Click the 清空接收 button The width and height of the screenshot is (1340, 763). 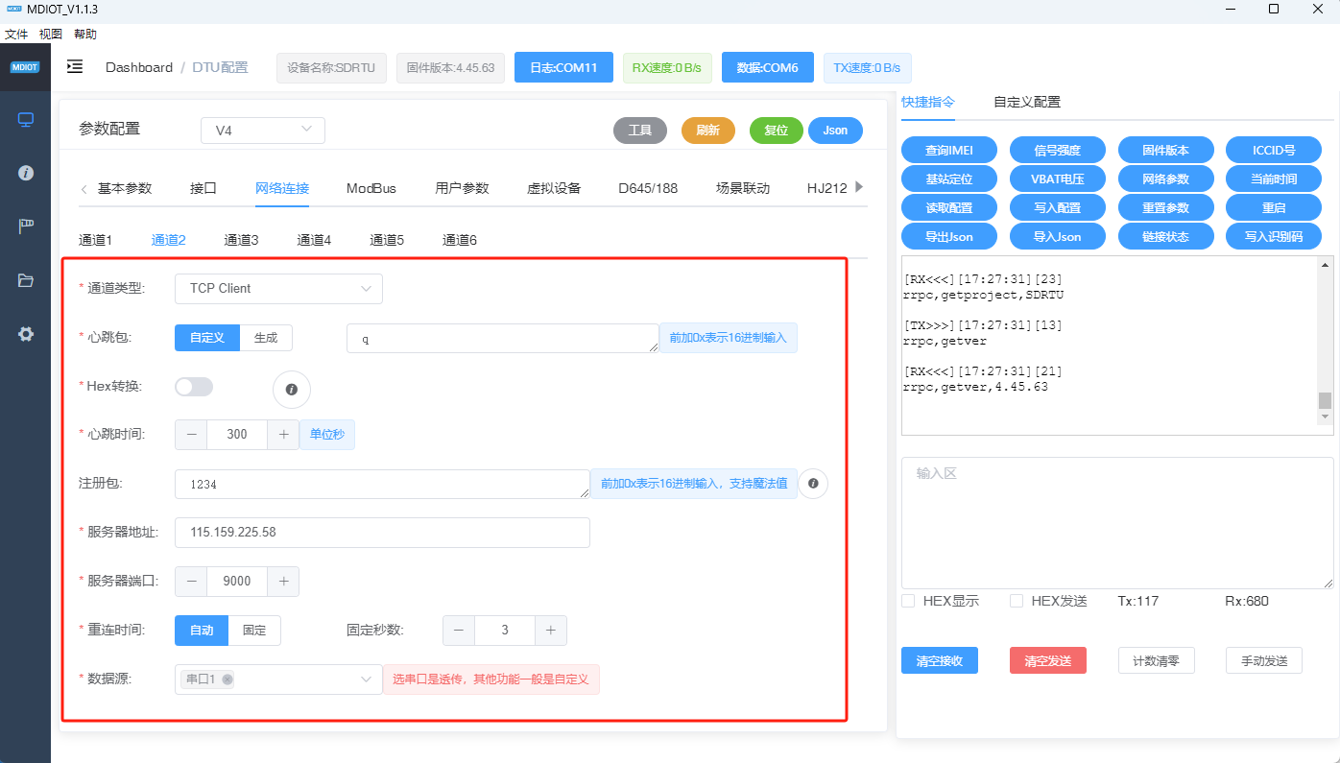(x=939, y=660)
